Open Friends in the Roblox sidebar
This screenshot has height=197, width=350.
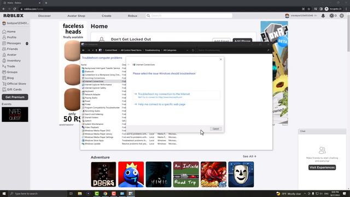click(x=10, y=49)
